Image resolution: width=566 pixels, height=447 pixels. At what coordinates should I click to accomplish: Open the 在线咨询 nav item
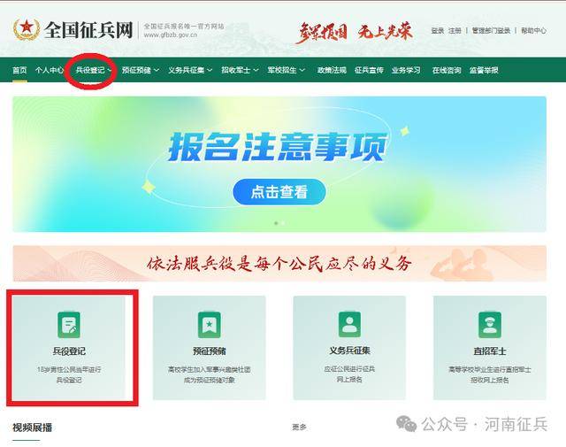point(446,70)
